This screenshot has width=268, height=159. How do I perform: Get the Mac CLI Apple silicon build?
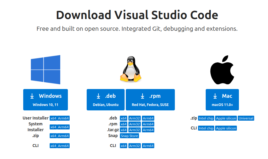coord(226,128)
